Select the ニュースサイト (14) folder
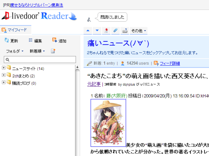The width and height of the screenshot is (209, 156). [28, 69]
